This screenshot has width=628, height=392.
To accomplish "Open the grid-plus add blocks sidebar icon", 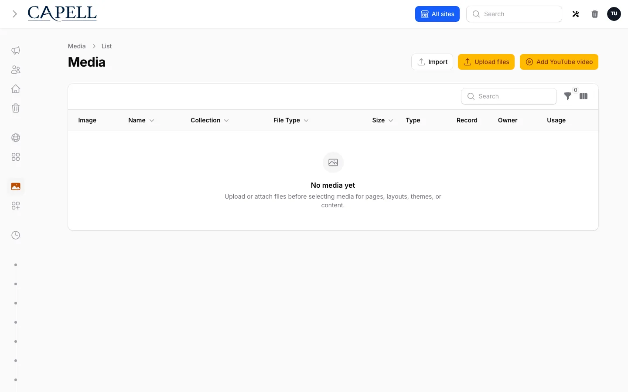I will tap(16, 206).
